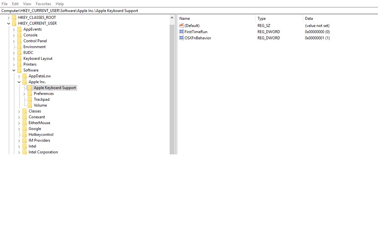
Task: Select the Environment key label
Action: tap(35, 47)
